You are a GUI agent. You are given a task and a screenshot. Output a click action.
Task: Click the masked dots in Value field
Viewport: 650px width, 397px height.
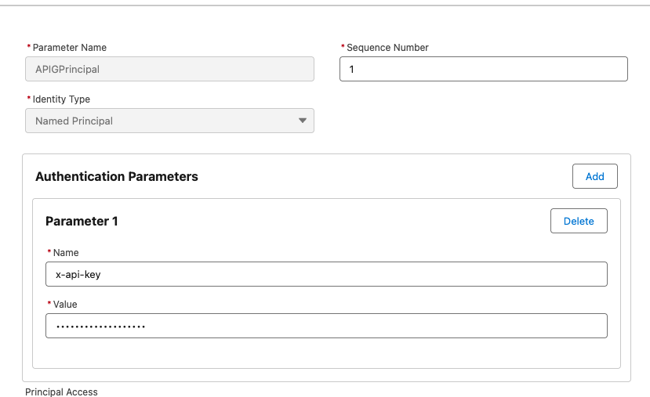100,327
